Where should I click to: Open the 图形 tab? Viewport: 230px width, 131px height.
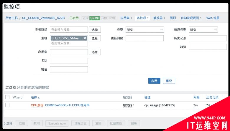click(173, 18)
